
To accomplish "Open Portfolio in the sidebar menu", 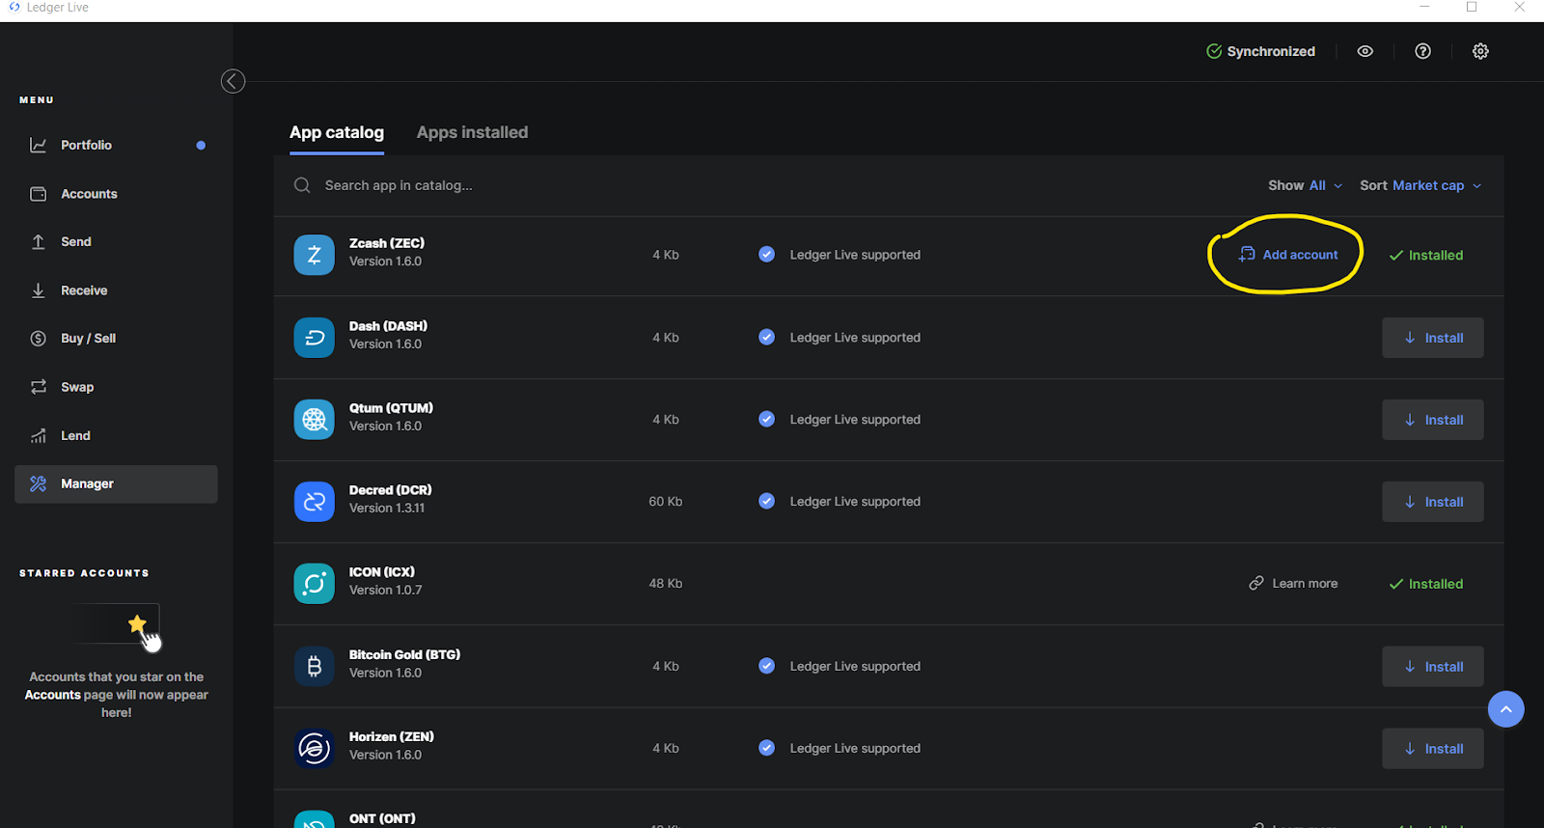I will 86,145.
